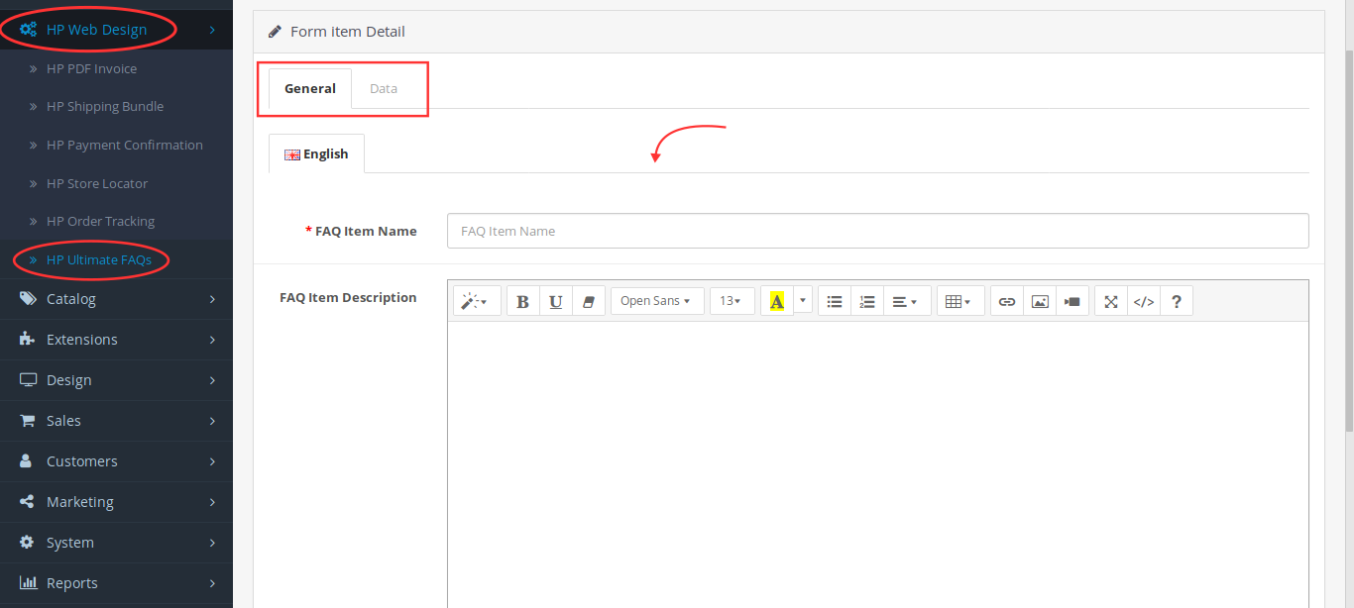1354x608 pixels.
Task: Insert an ordered numbered list
Action: 867,301
